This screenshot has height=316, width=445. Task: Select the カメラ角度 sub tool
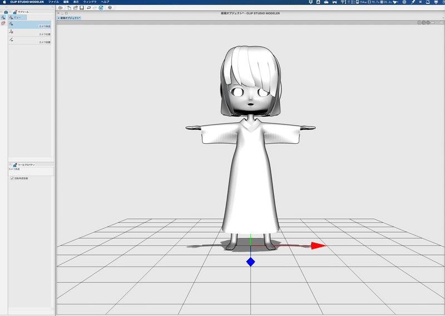click(29, 24)
